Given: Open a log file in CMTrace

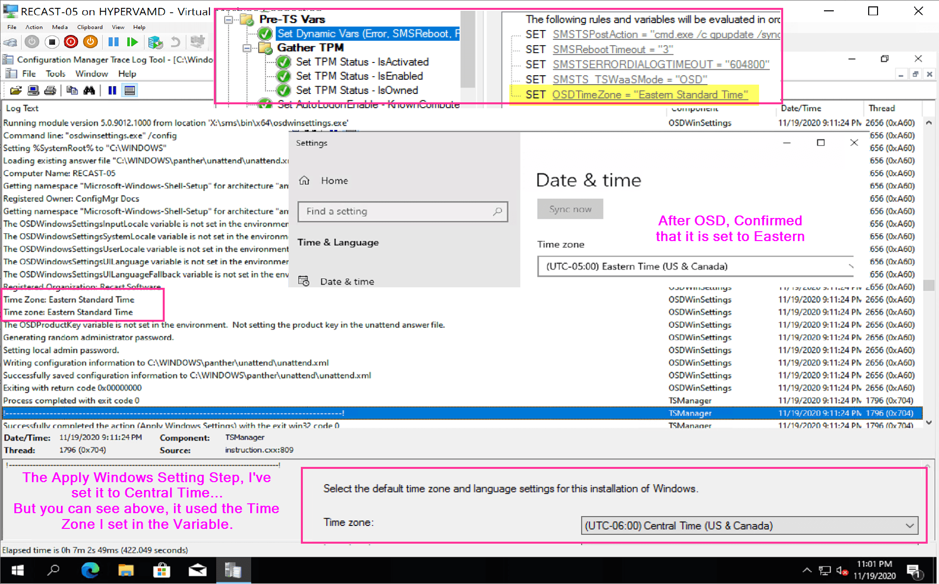Looking at the screenshot, I should pyautogui.click(x=16, y=92).
